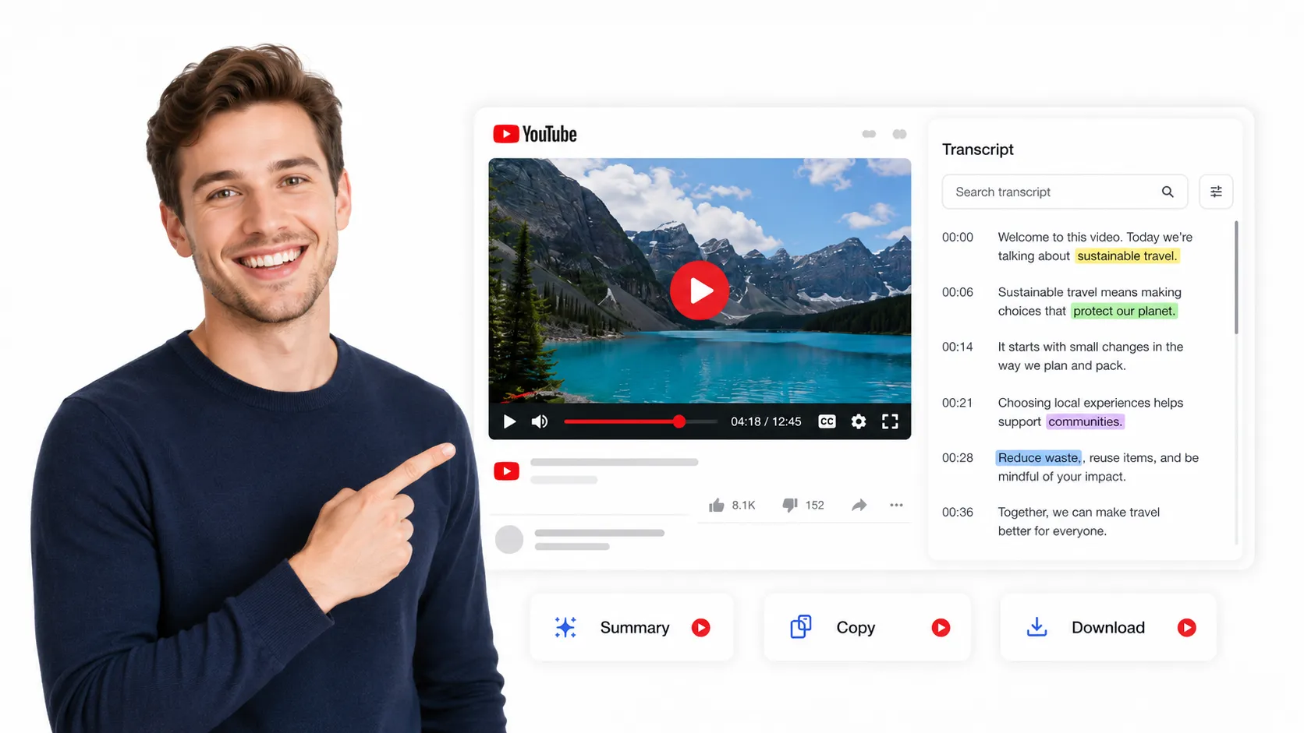
Task: Click the 152 dislike count
Action: click(814, 506)
